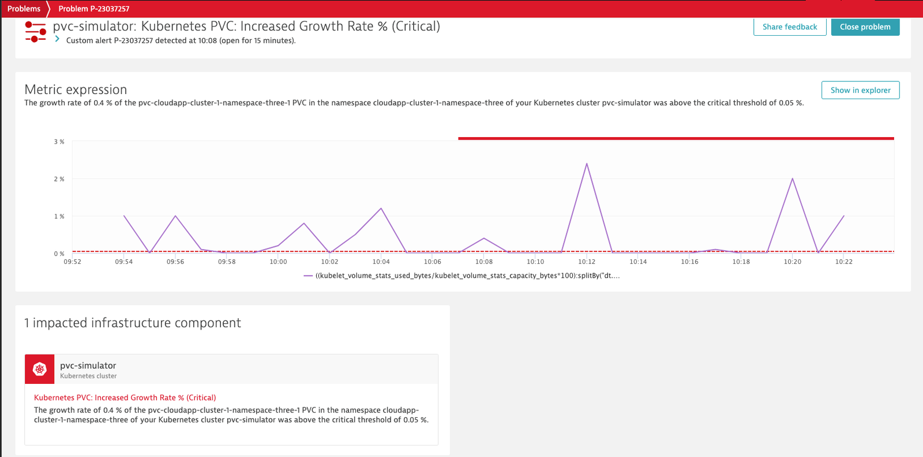Click the red problem timeframe bar above the chart

(x=676, y=138)
